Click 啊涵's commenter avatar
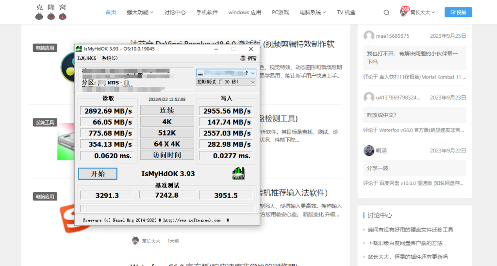Viewport: 497px width, 266px height. pos(369,150)
